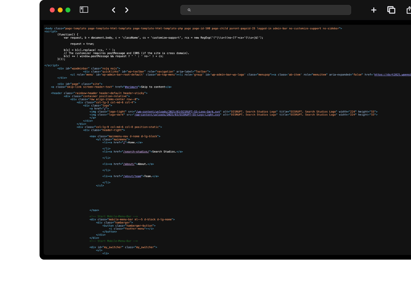The width and height of the screenshot is (411, 286).
Task: Click the header 'rainbow-header' class line
Action: point(99,93)
